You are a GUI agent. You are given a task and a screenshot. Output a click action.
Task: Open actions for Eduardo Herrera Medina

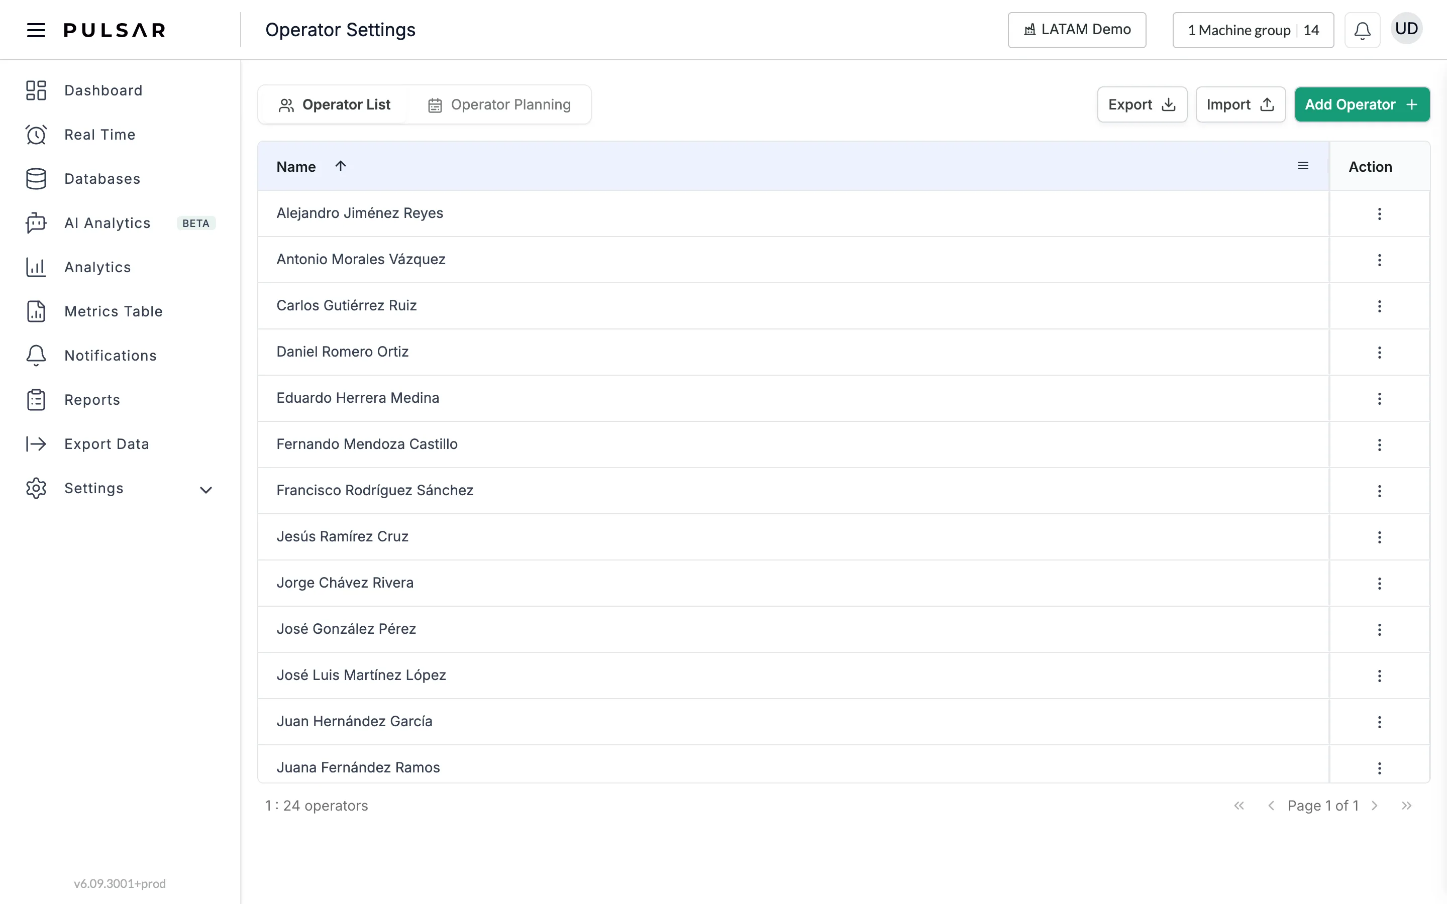(1380, 398)
